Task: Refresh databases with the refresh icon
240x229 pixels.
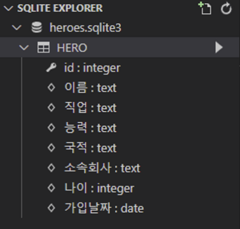Action: click(x=226, y=8)
